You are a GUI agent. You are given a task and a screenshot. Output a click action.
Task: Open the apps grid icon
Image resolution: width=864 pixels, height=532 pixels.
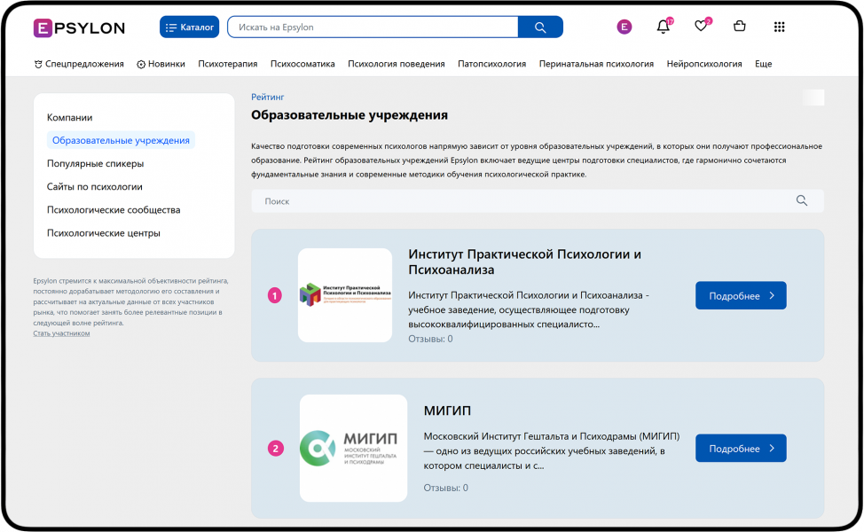[x=779, y=27]
